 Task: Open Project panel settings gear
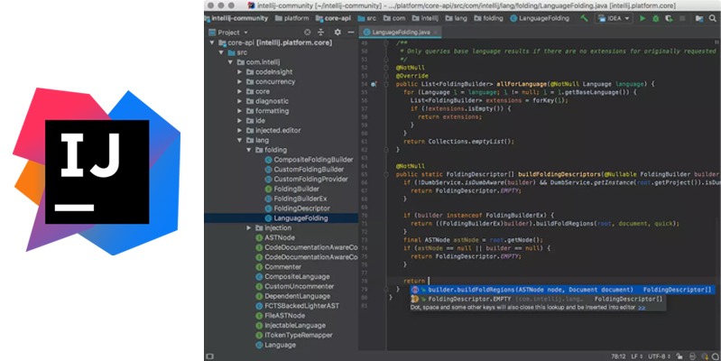click(337, 32)
